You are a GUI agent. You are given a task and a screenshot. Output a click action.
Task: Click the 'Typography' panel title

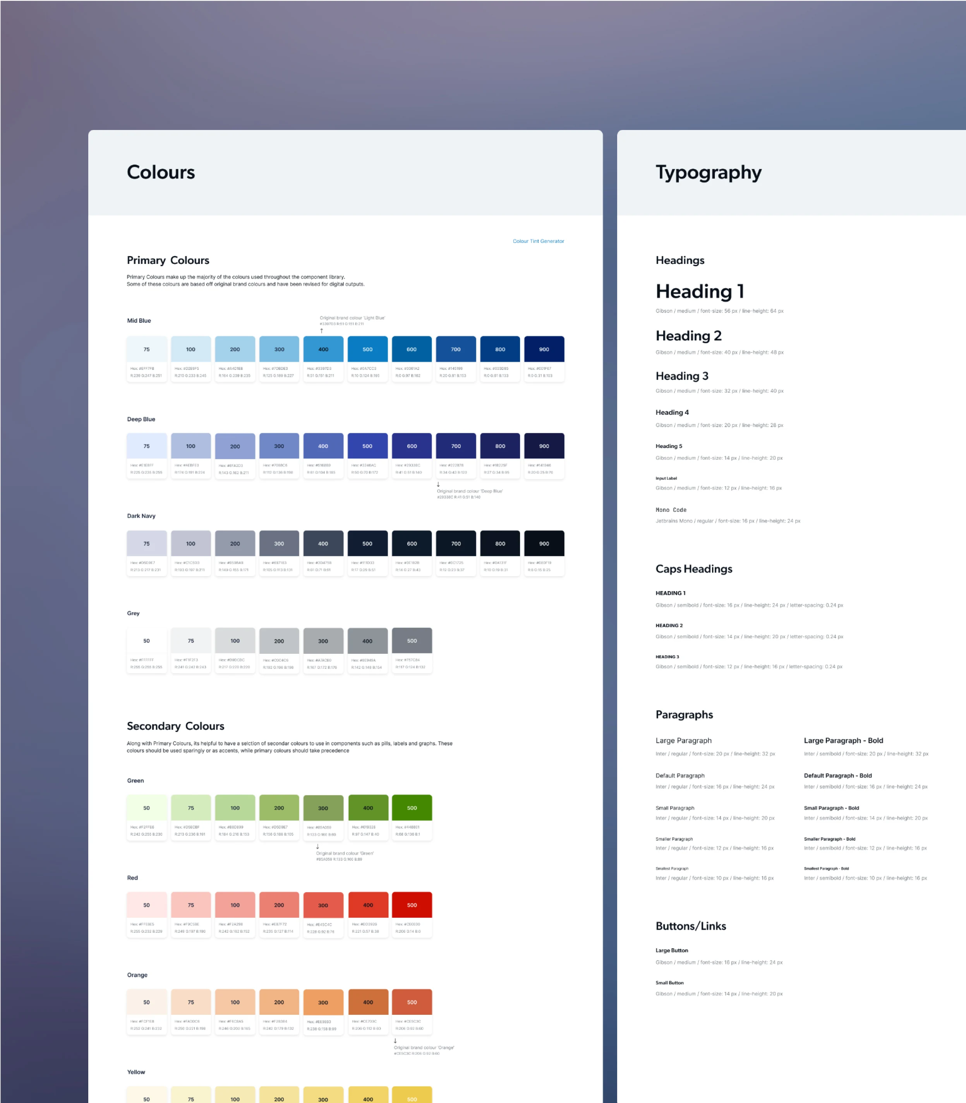pyautogui.click(x=709, y=173)
